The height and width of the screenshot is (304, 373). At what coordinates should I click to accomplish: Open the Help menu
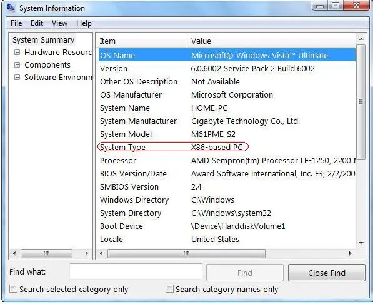(x=84, y=23)
